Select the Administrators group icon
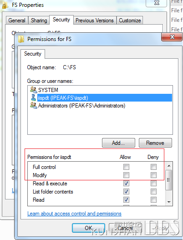 pyautogui.click(x=34, y=106)
